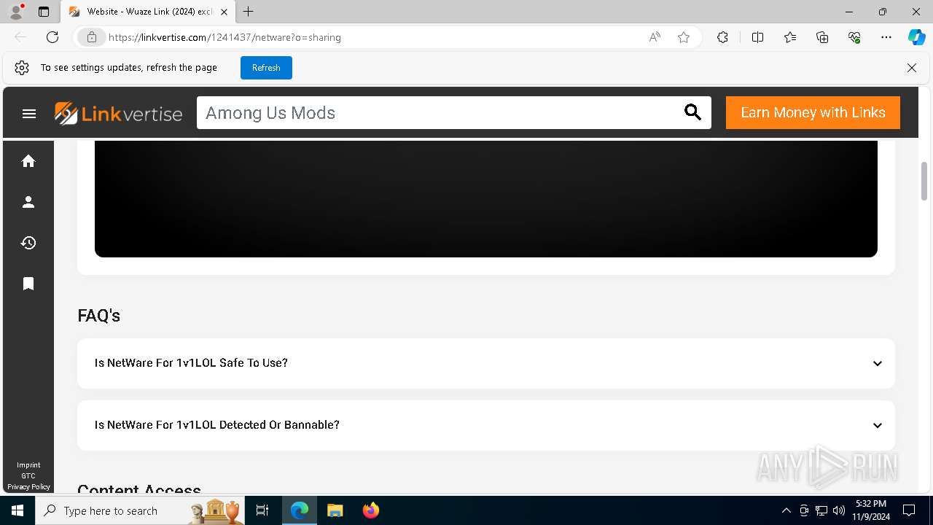Open Settings and more menu
Image resolution: width=933 pixels, height=525 pixels.
tap(886, 37)
